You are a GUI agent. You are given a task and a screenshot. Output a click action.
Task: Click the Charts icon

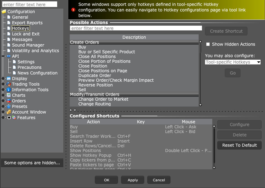(9, 95)
